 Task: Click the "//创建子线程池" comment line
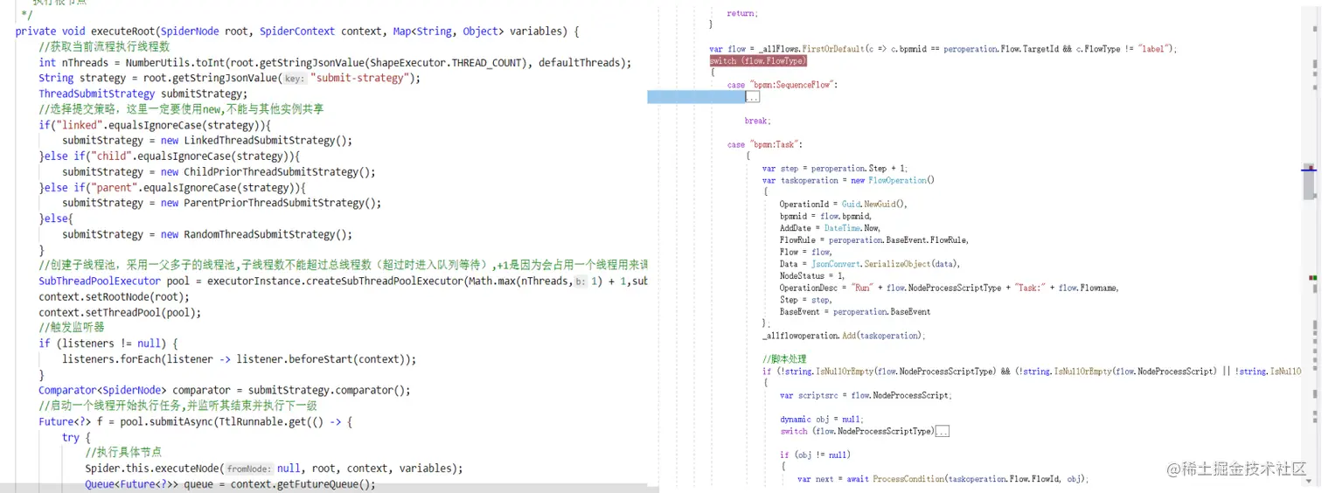[343, 266]
